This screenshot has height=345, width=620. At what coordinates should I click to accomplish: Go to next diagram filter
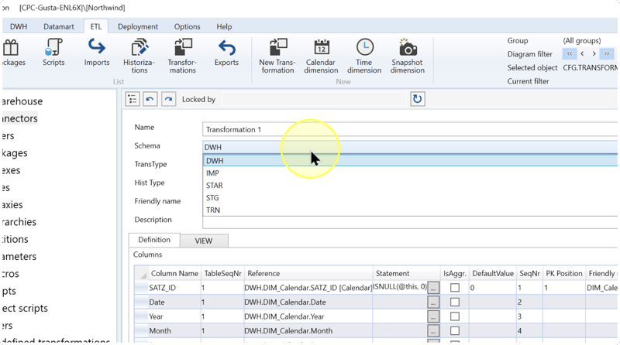tap(594, 53)
